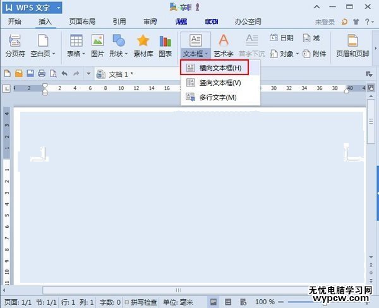Click the skin (shirt) icon

[356, 21]
